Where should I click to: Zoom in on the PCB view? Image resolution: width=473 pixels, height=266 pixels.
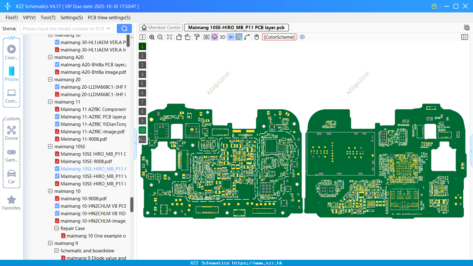click(152, 37)
